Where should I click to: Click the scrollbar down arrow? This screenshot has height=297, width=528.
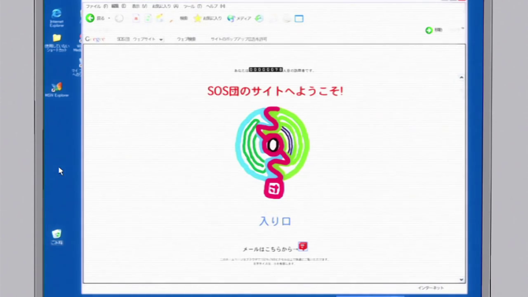pos(461,280)
